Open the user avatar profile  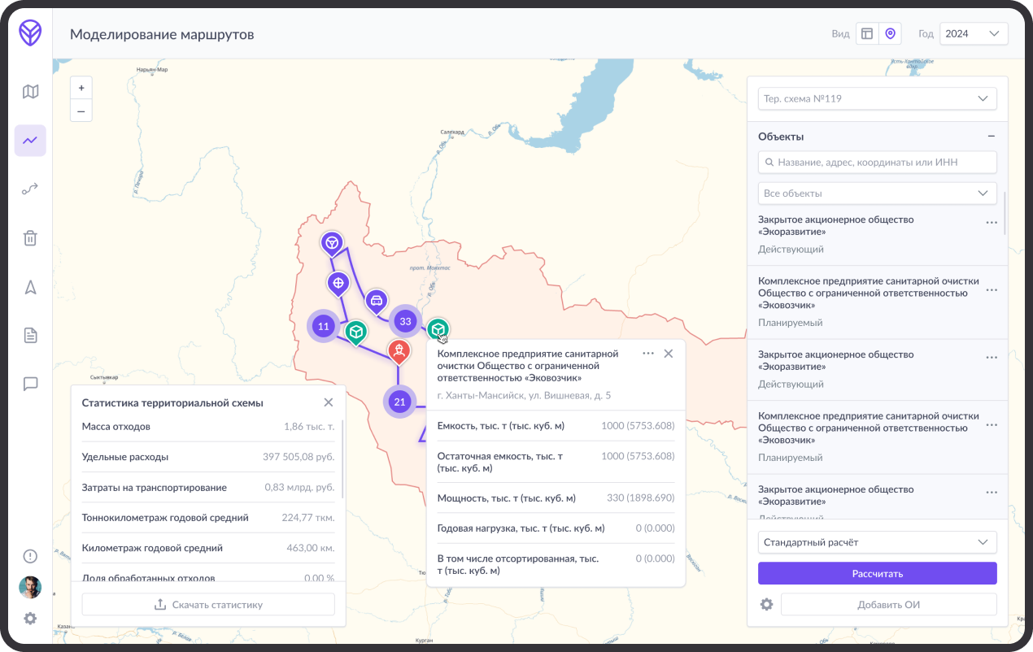click(30, 587)
